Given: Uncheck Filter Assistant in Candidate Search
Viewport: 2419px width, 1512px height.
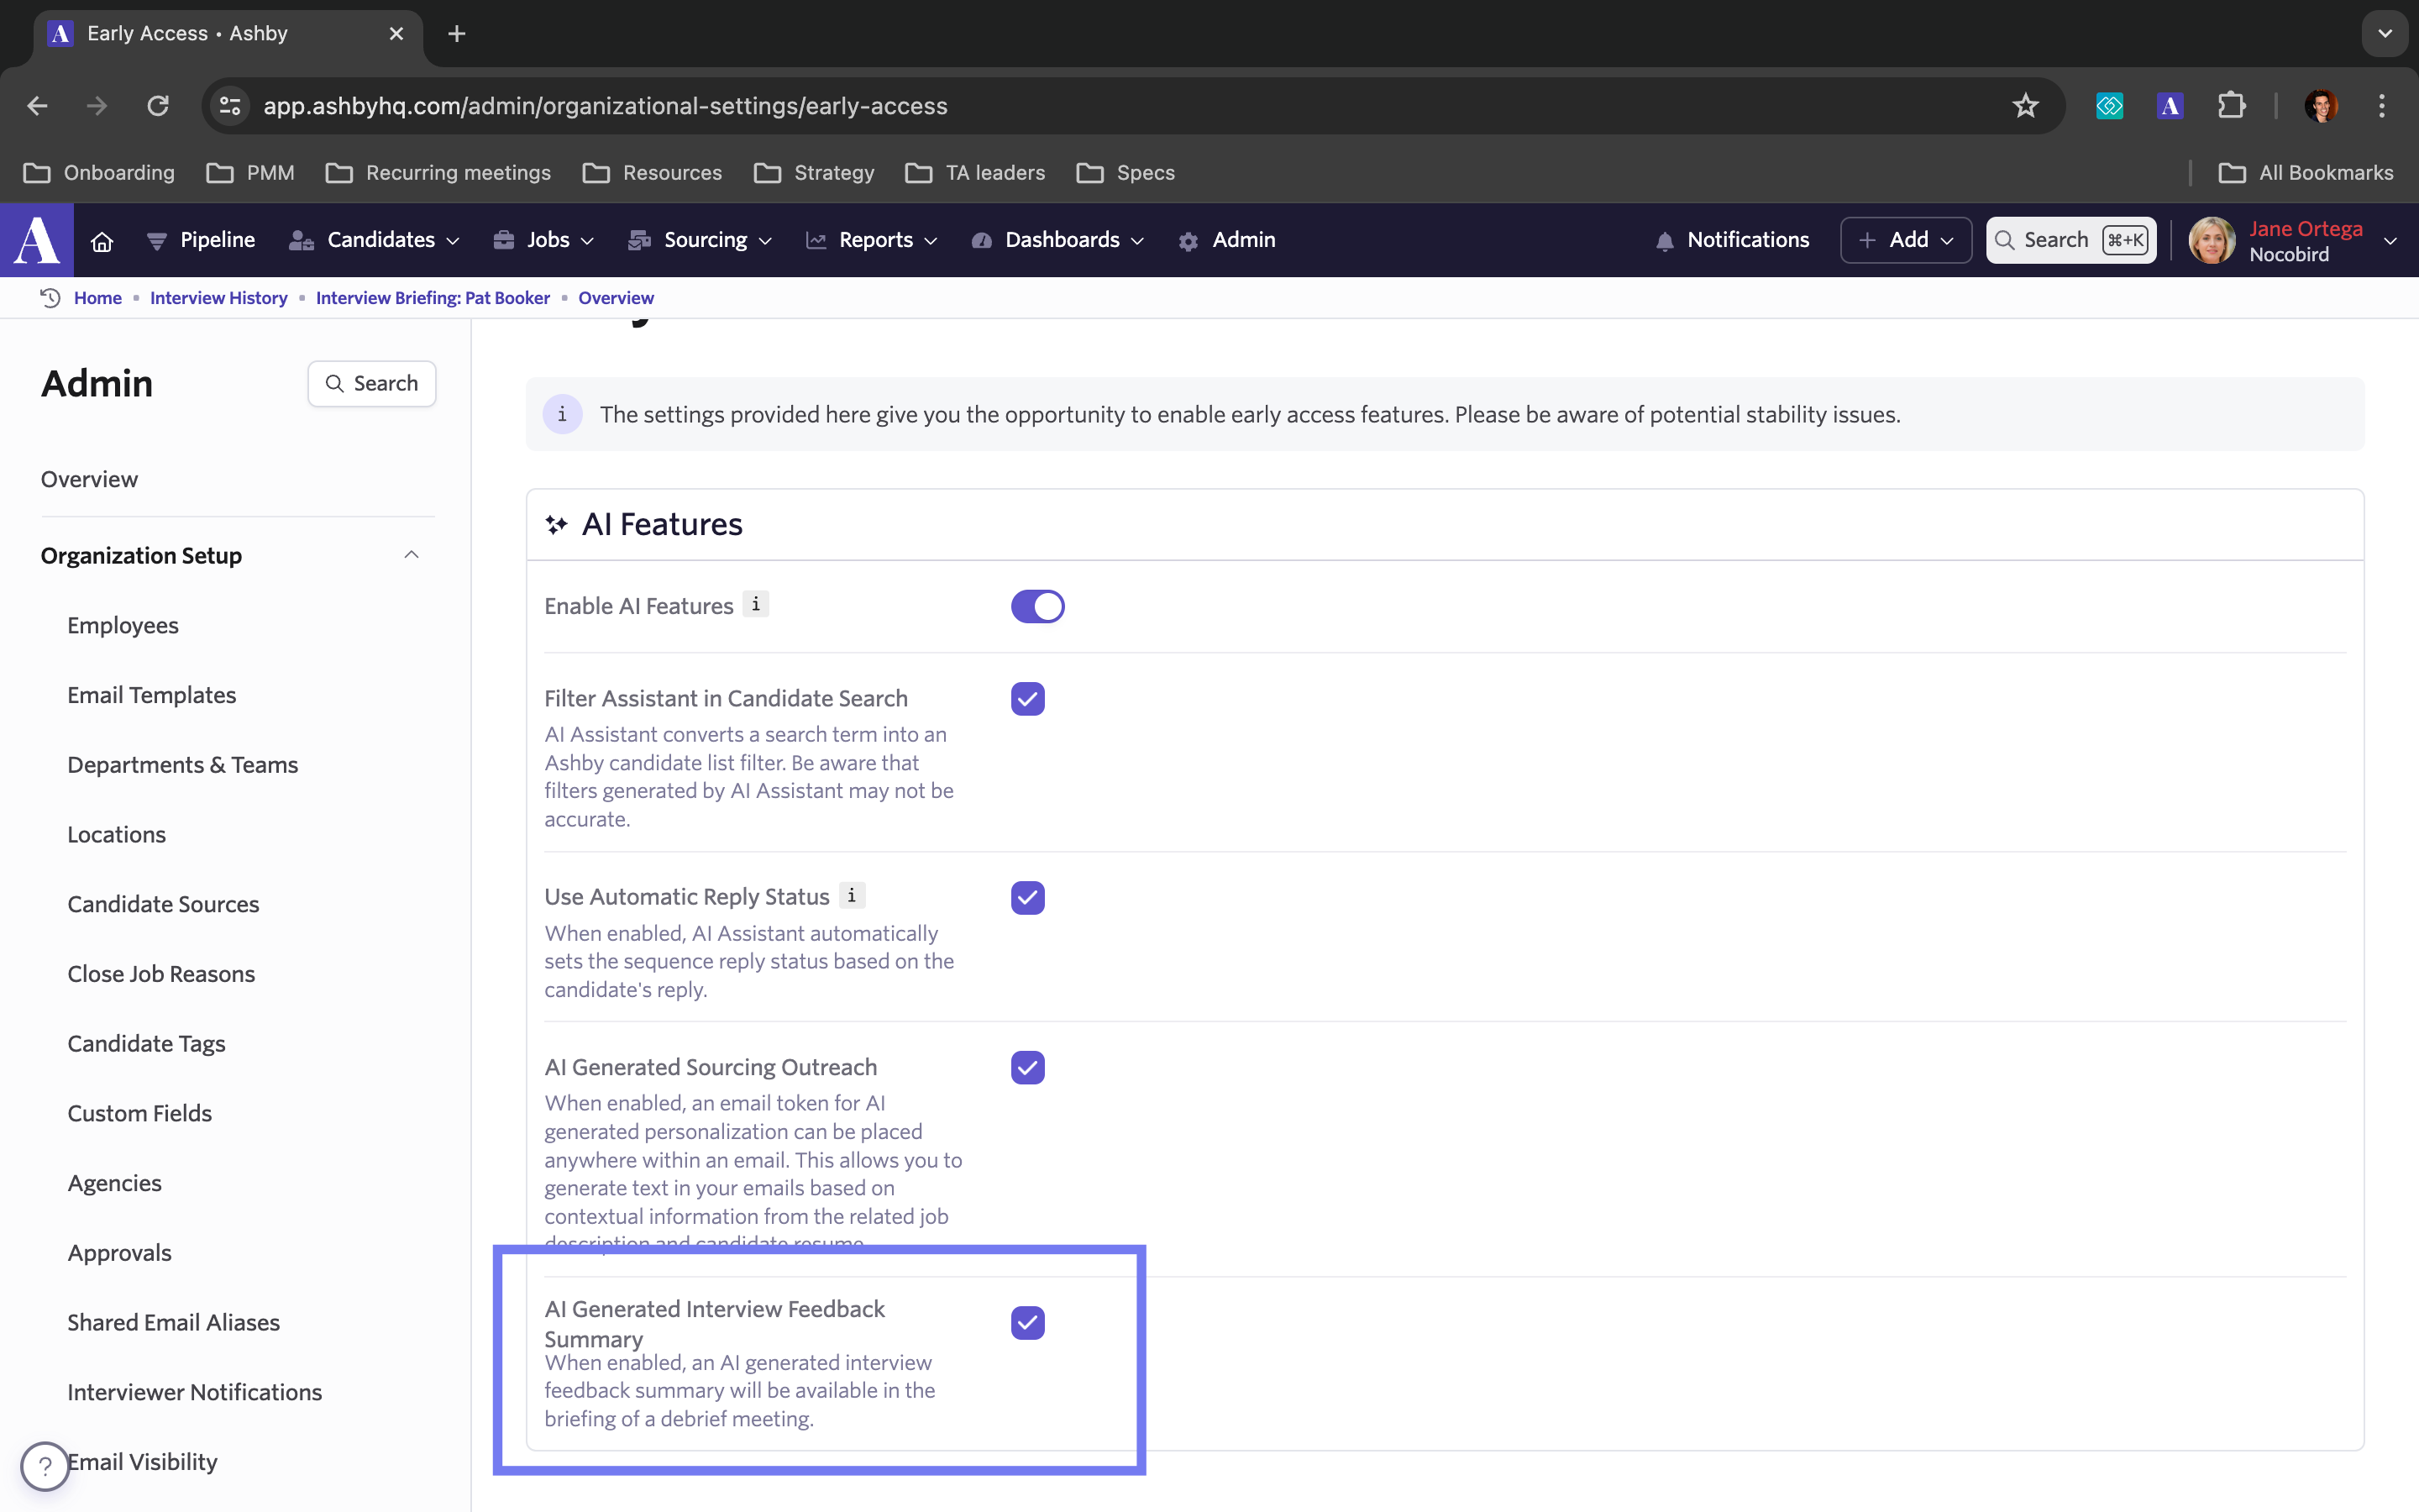Looking at the screenshot, I should coord(1027,699).
